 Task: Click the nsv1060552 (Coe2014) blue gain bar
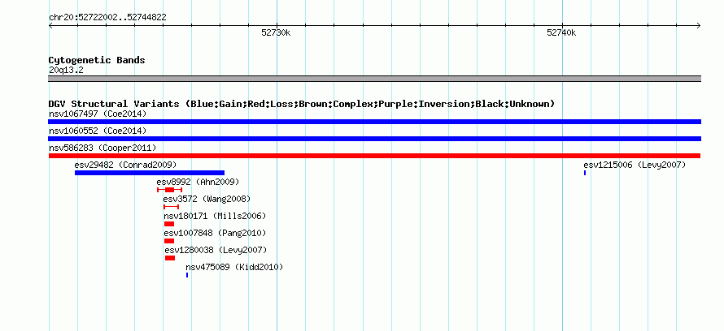[374, 139]
